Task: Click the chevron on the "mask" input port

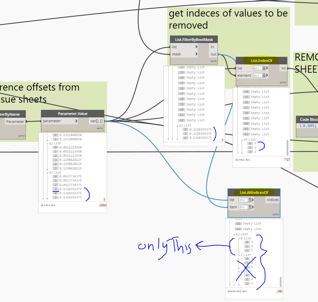Action: coord(196,54)
